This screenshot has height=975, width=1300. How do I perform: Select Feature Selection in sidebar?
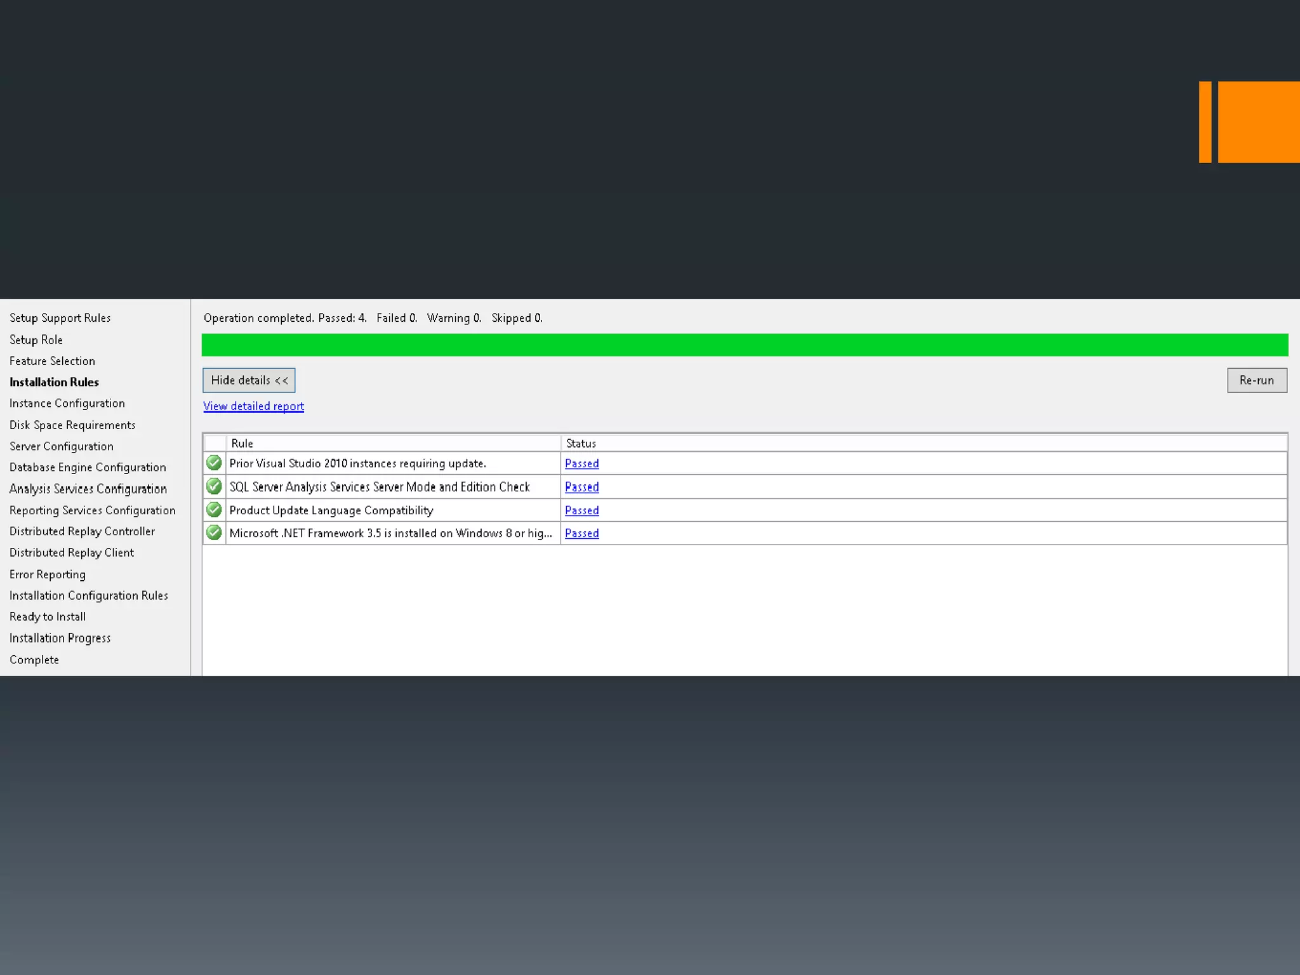point(52,361)
